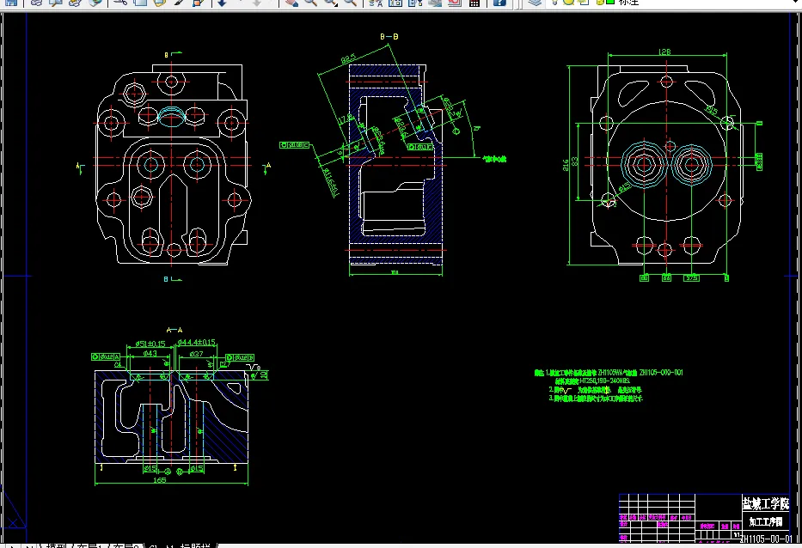Click the Help question mark icon
The width and height of the screenshot is (802, 548).
499,3
